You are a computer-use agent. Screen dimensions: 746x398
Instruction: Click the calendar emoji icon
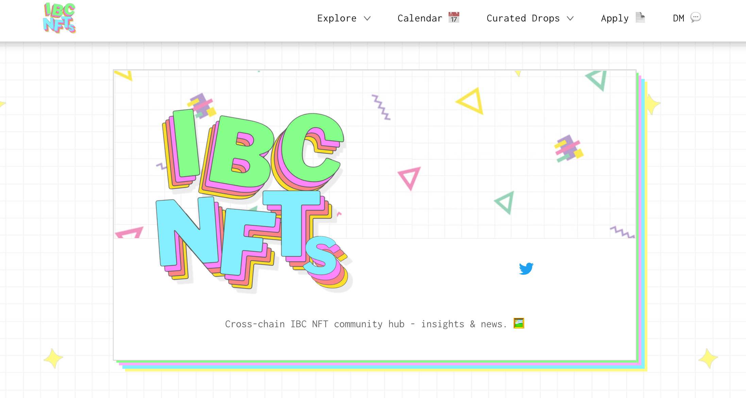(454, 18)
